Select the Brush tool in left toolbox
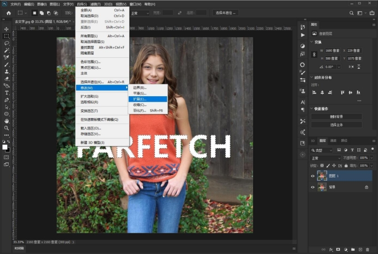Viewport: 378px width, 254px height. point(7,64)
